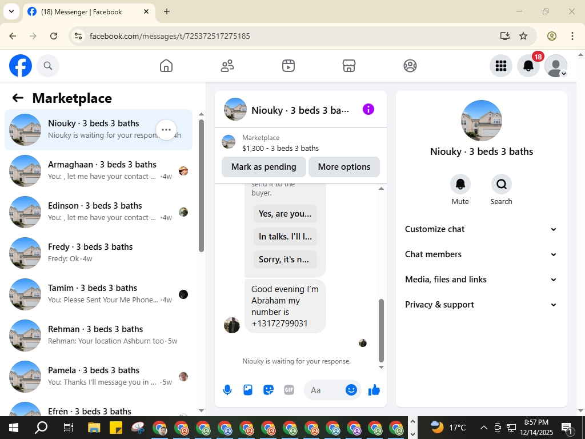The width and height of the screenshot is (585, 439).
Task: Open the purple conversation information icon
Action: click(x=368, y=109)
